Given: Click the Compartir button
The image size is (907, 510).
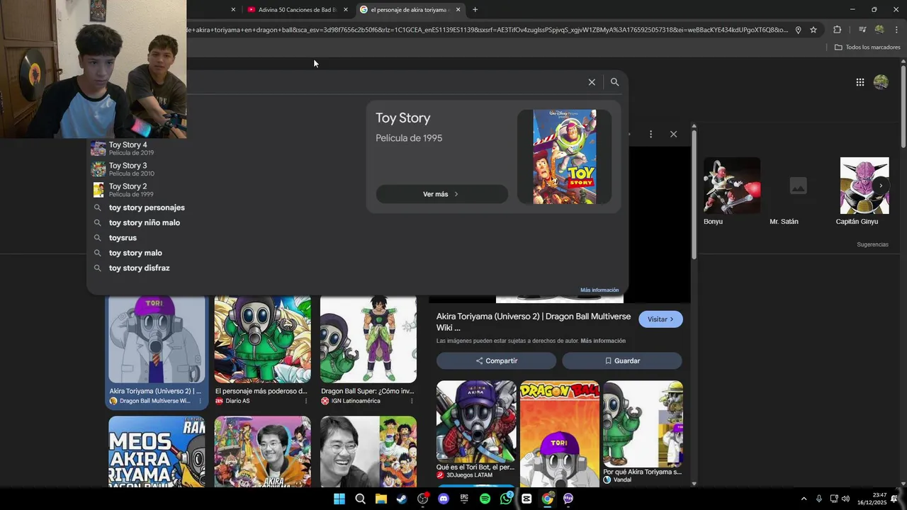Looking at the screenshot, I should (496, 361).
